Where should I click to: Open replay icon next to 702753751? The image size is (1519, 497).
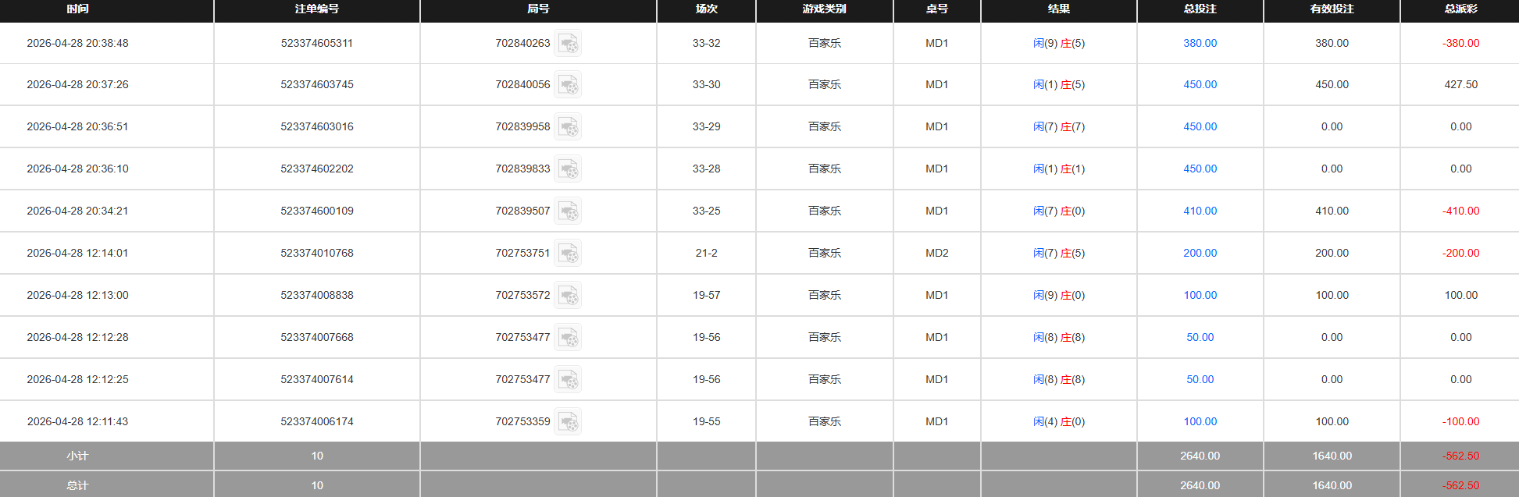point(568,253)
